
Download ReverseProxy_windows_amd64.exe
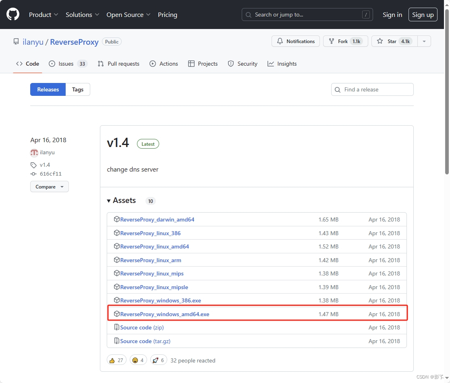tap(165, 314)
